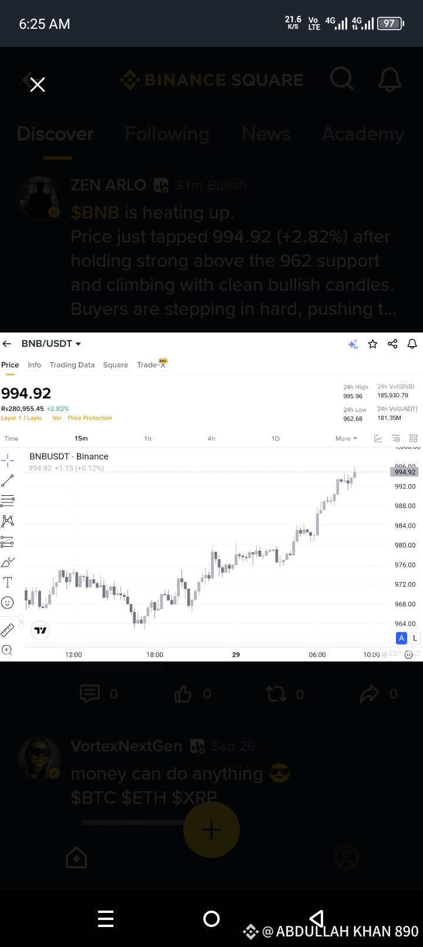
Task: Open the chart indicators icon
Action: coord(378,438)
